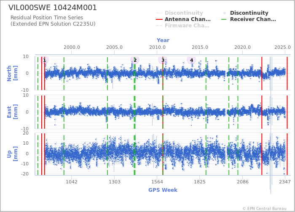295x212 pixels.
Task: Select discontinuity marker 3
Action: tap(163, 60)
